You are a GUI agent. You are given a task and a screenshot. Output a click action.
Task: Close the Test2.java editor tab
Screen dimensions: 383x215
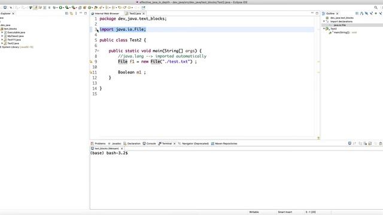[144, 14]
